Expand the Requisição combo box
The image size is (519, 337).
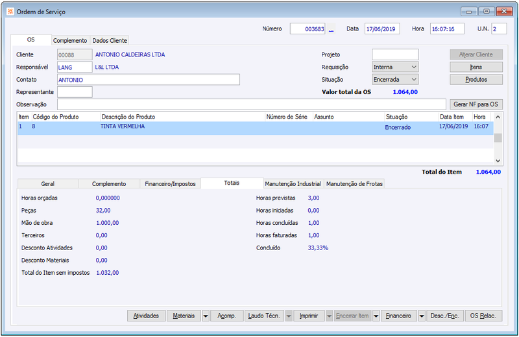(x=395, y=67)
